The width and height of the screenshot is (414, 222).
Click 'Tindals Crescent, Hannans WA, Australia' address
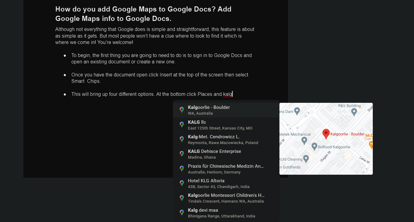[226, 201]
